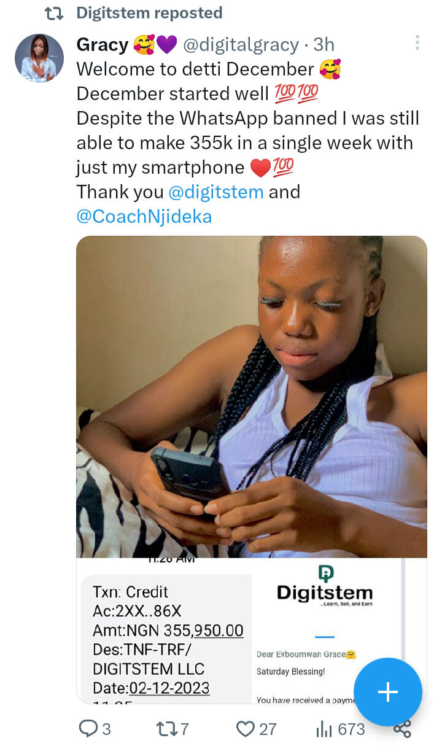The image size is (442, 754).
Task: Tap the repost arrows icon below the tweet
Action: coord(165,729)
